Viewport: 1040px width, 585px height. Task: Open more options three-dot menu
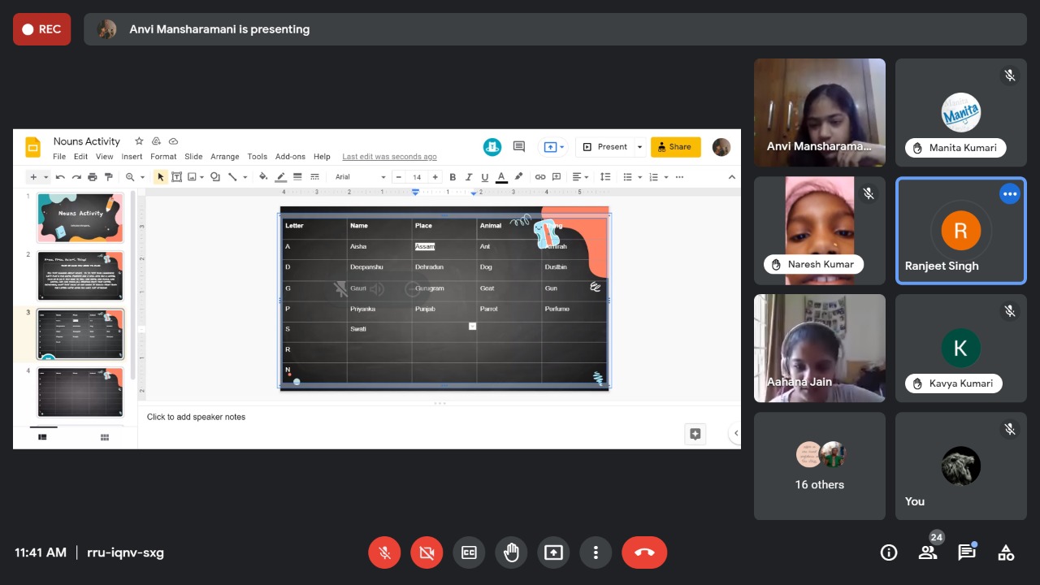(596, 552)
